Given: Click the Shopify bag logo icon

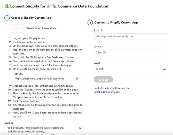Looking at the screenshot, I should pyautogui.click(x=7, y=6).
